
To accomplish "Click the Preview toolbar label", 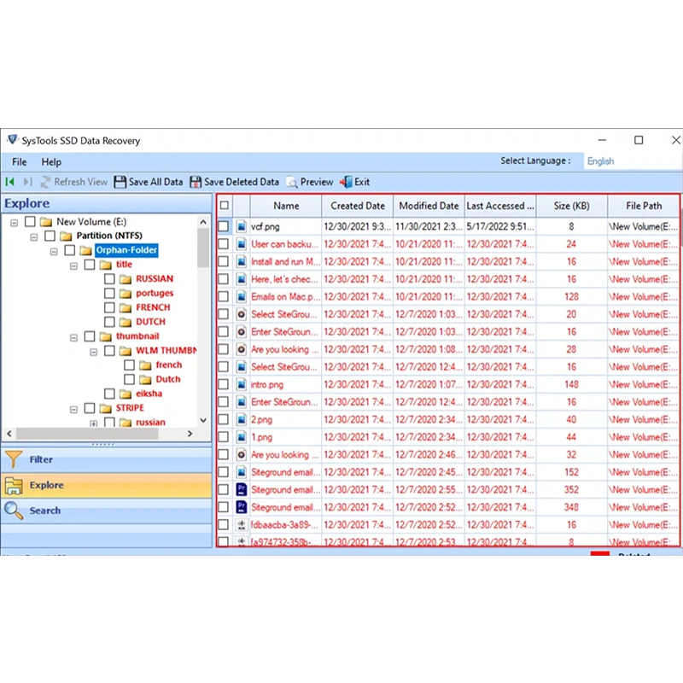I will click(317, 182).
